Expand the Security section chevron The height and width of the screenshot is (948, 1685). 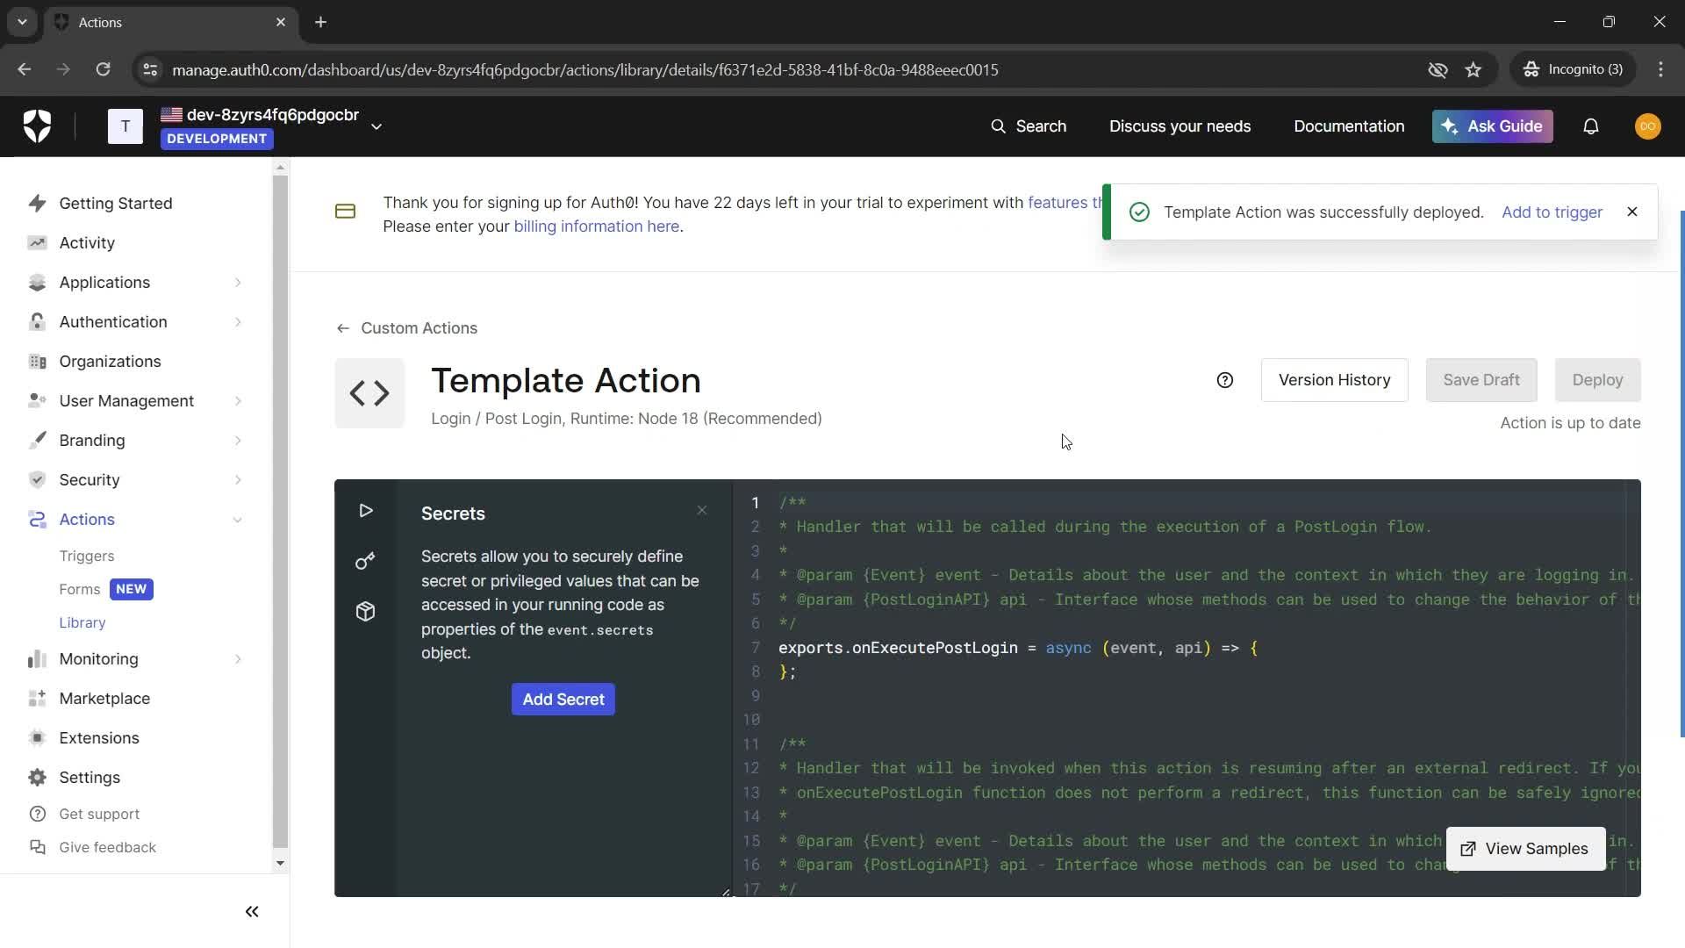click(238, 480)
